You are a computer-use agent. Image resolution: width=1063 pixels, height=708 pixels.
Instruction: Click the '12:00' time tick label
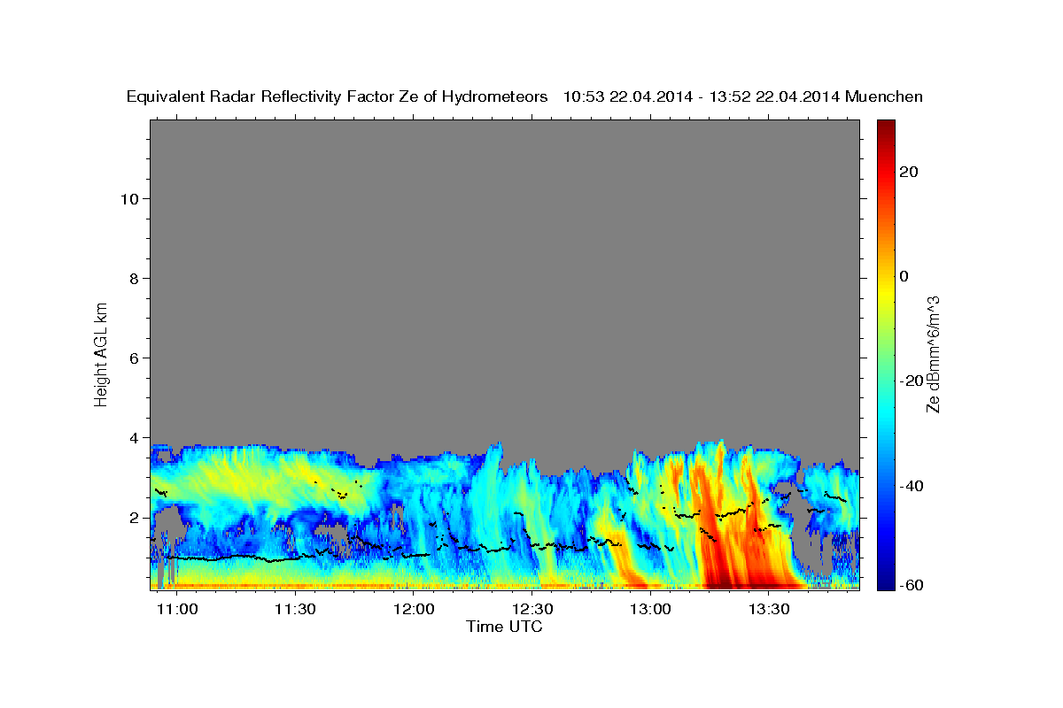point(415,610)
